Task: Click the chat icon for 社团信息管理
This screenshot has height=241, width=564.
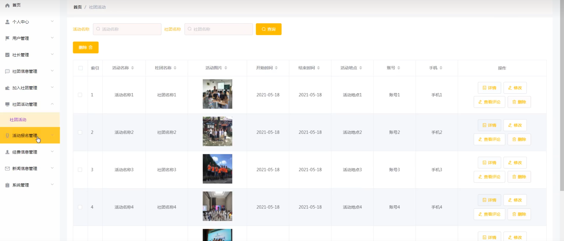Action: pyautogui.click(x=7, y=71)
